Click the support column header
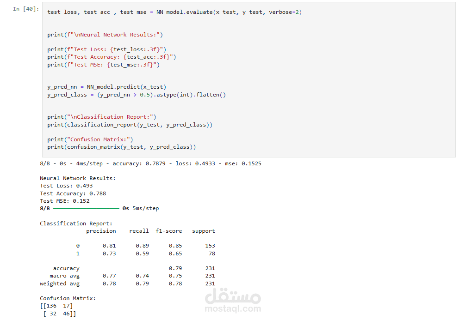The image size is (466, 320). pos(204,231)
